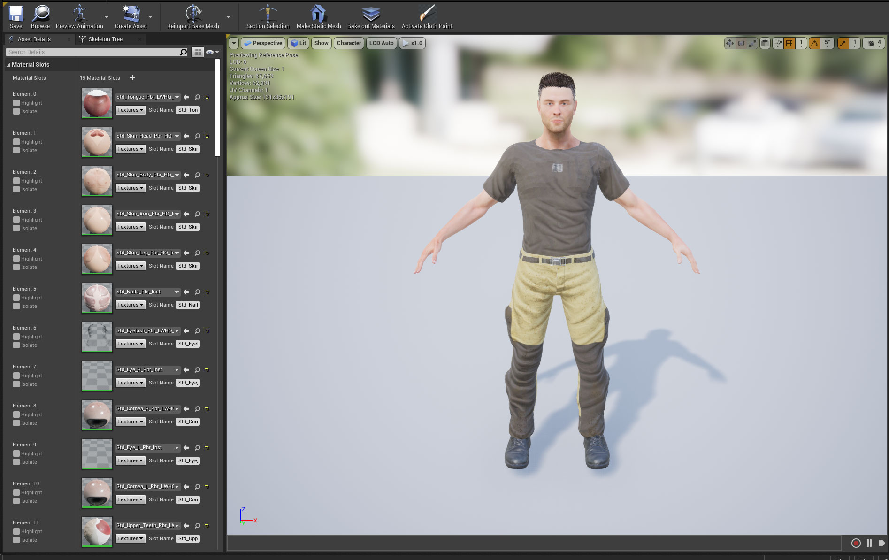Toggle grid snapping on or off

[789, 43]
